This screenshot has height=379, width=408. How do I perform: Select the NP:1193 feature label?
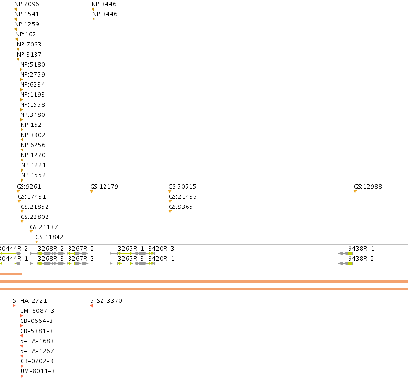click(33, 95)
